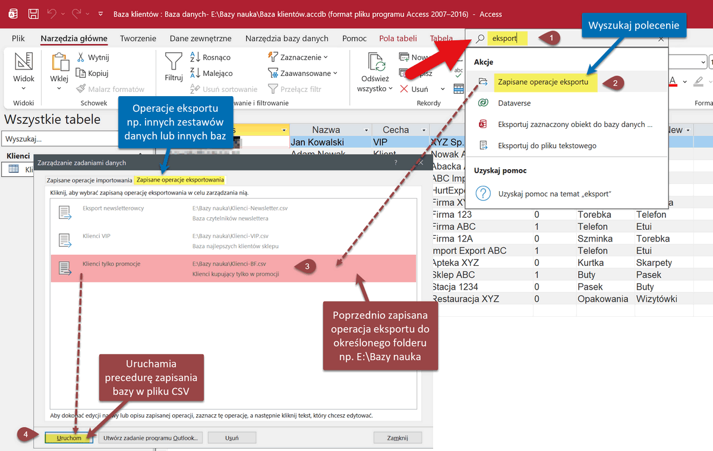
Task: Click the Wklej paste icon
Action: (59, 62)
